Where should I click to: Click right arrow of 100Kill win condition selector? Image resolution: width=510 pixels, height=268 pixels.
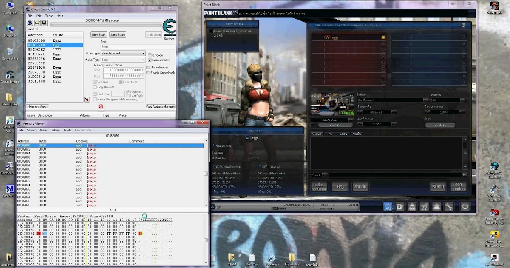point(462,112)
